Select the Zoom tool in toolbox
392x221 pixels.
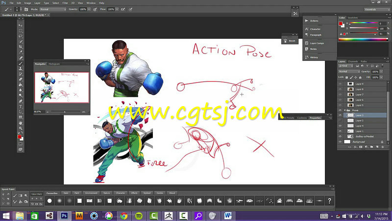[21, 128]
